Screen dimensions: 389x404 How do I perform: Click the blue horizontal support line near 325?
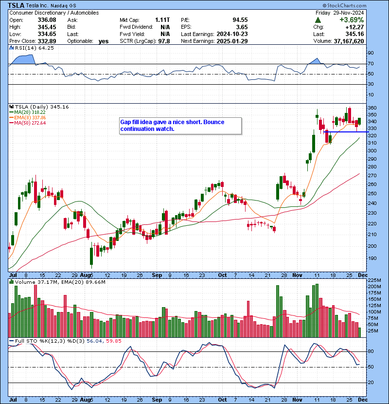tap(346, 132)
